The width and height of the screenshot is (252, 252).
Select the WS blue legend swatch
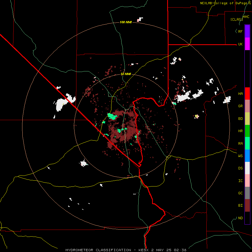click(x=247, y=156)
